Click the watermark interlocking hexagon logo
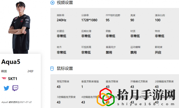 pos(106,97)
